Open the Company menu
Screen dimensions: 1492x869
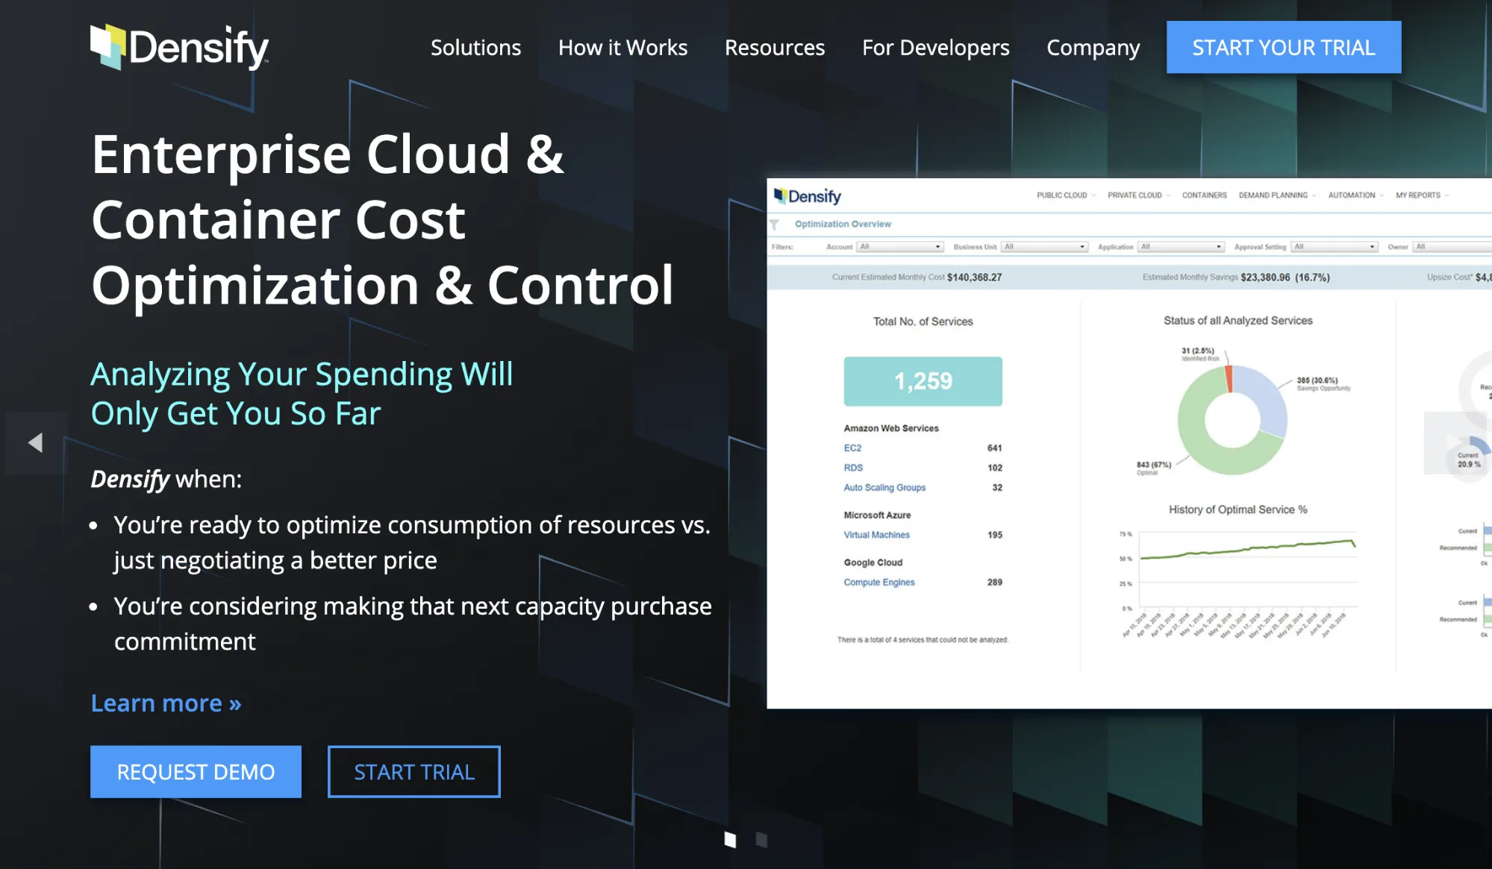pos(1093,48)
